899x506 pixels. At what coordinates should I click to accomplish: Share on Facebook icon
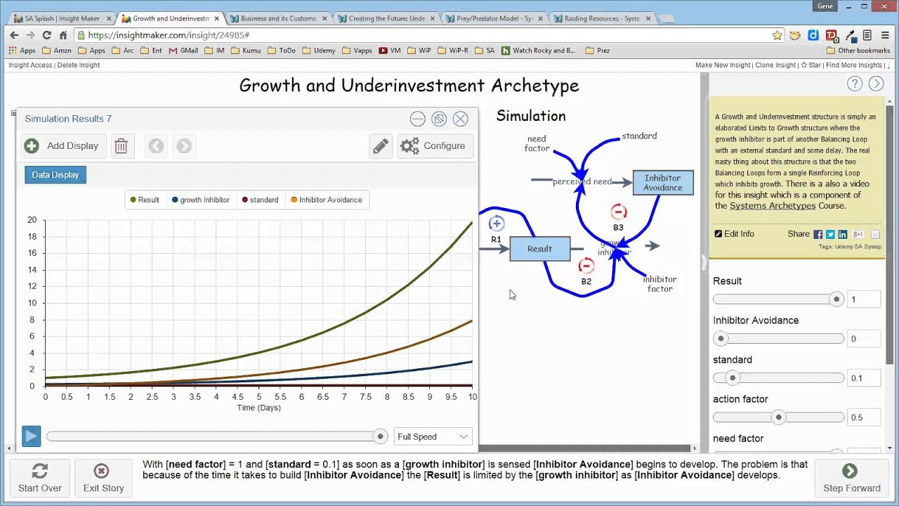(x=818, y=234)
